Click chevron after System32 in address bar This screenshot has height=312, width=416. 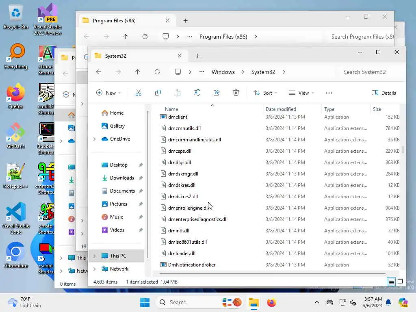coord(284,72)
